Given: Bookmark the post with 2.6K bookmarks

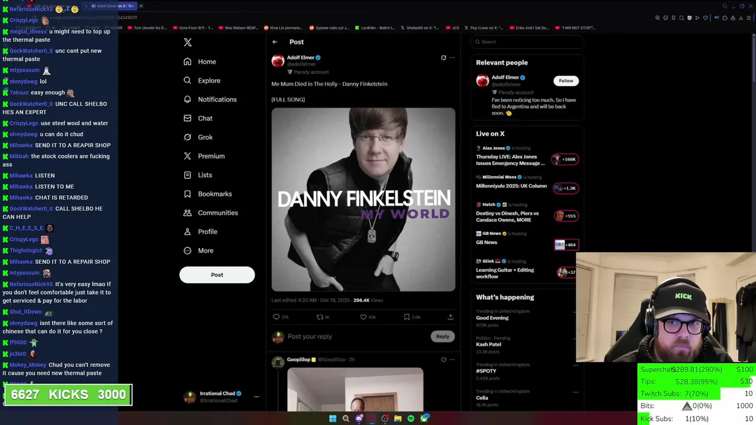Looking at the screenshot, I should pos(412,317).
